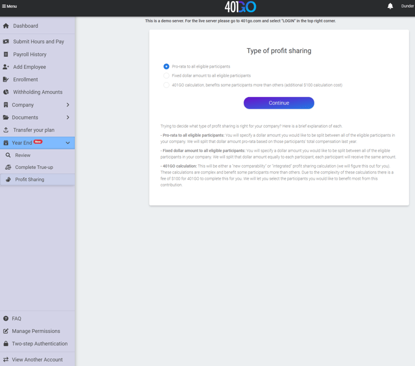Expand the Documents submenu chevron
This screenshot has width=415, height=366.
point(68,118)
